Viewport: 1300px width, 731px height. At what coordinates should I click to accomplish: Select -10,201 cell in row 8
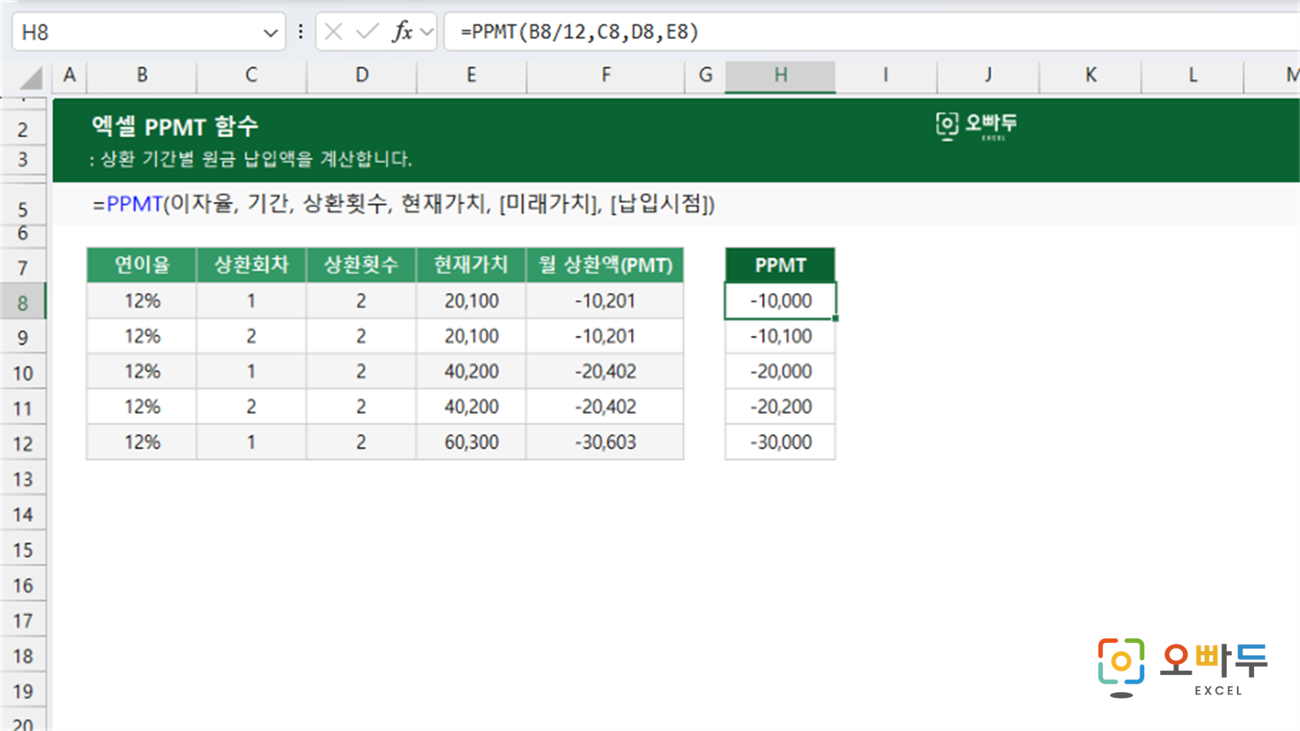point(605,301)
